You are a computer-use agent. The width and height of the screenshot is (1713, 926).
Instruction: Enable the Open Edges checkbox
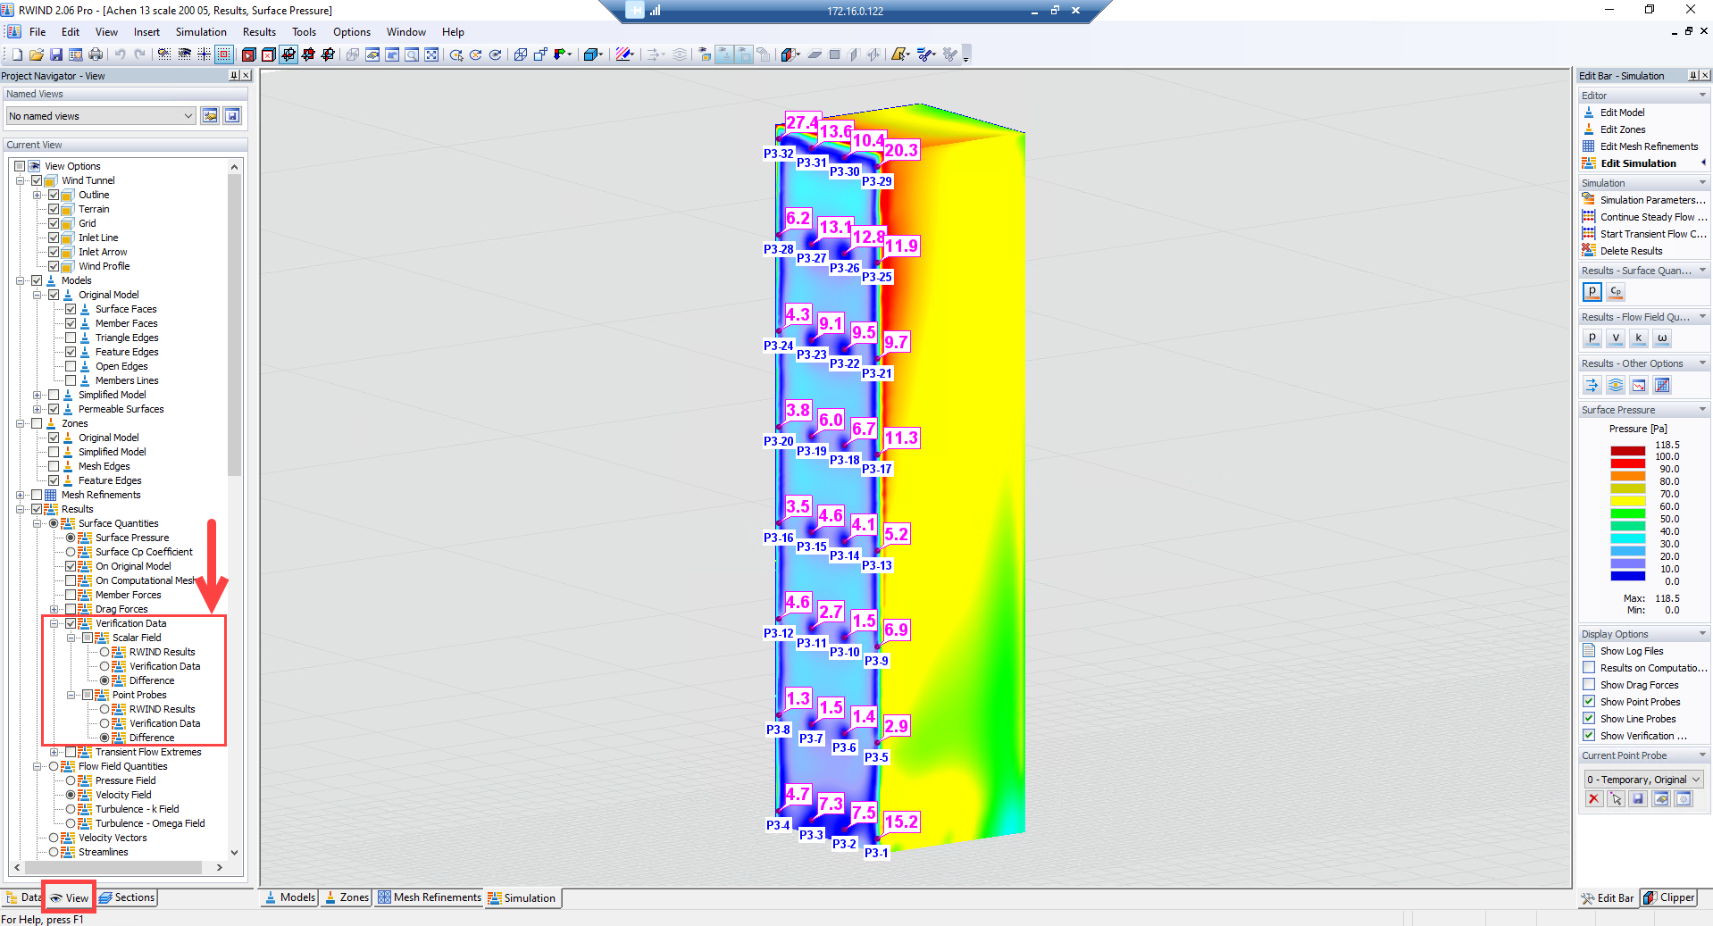pyautogui.click(x=71, y=366)
